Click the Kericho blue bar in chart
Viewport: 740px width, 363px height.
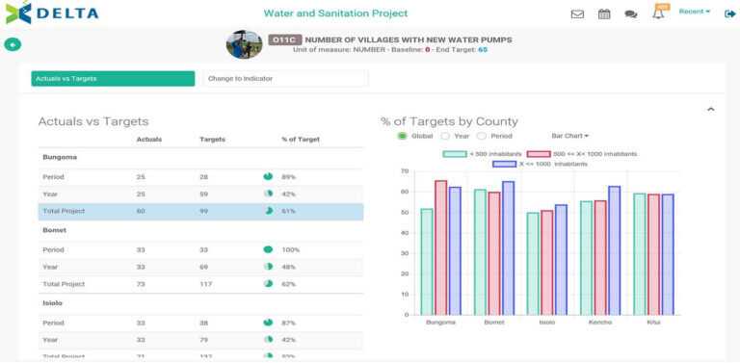615,250
